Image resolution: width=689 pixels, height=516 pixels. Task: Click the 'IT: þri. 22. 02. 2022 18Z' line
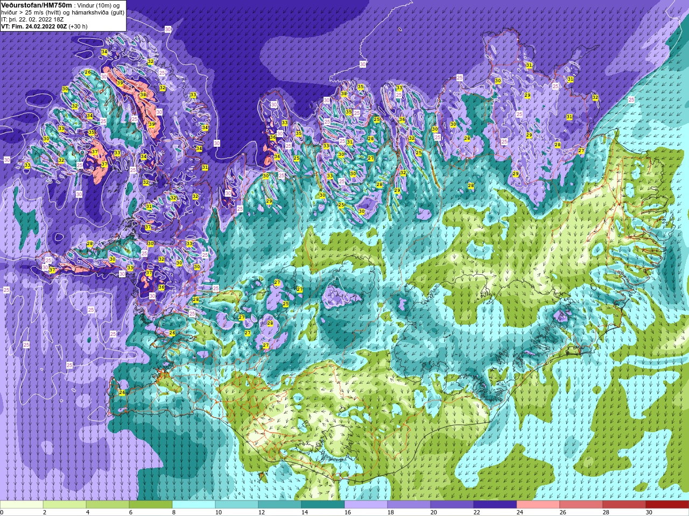[33, 19]
